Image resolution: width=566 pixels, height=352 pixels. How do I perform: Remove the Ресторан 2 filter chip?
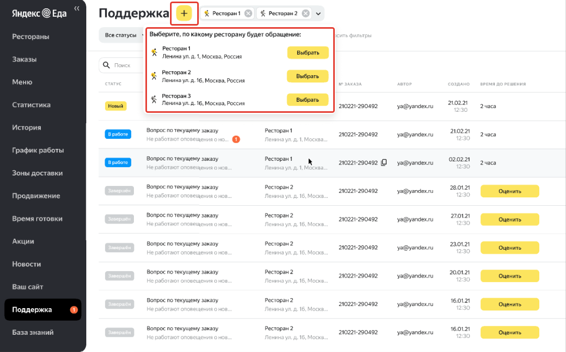pos(305,14)
